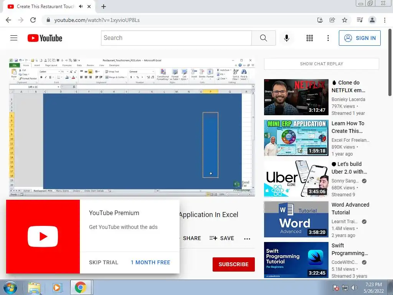Click the page vertical scrollbar

pyautogui.click(x=390, y=63)
